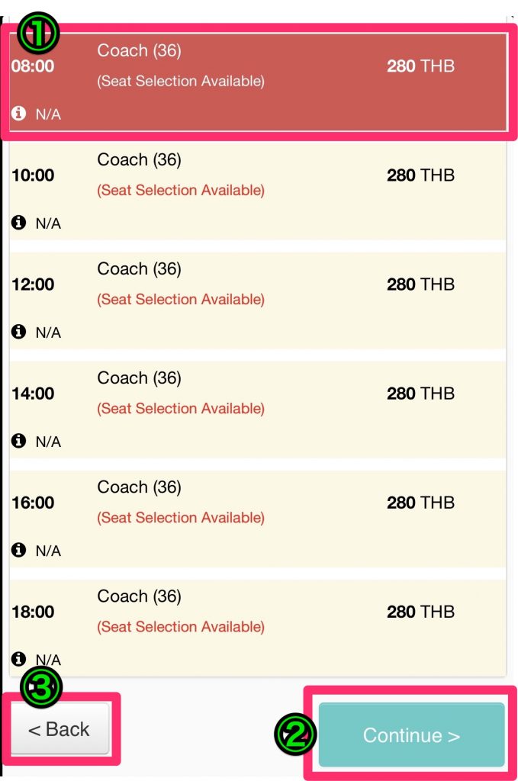Click the 280 THB price for 12:00
Viewport: 518px width, 781px height.
421,284
